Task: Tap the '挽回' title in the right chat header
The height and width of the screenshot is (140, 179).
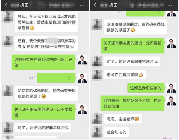Action: pyautogui.click(x=113, y=5)
